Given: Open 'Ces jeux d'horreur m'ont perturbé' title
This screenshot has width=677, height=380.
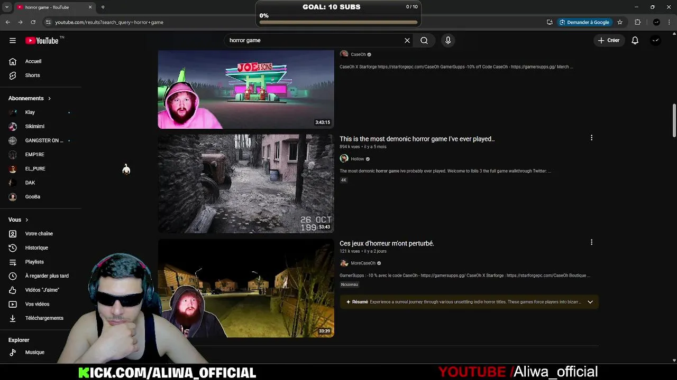Looking at the screenshot, I should point(387,243).
